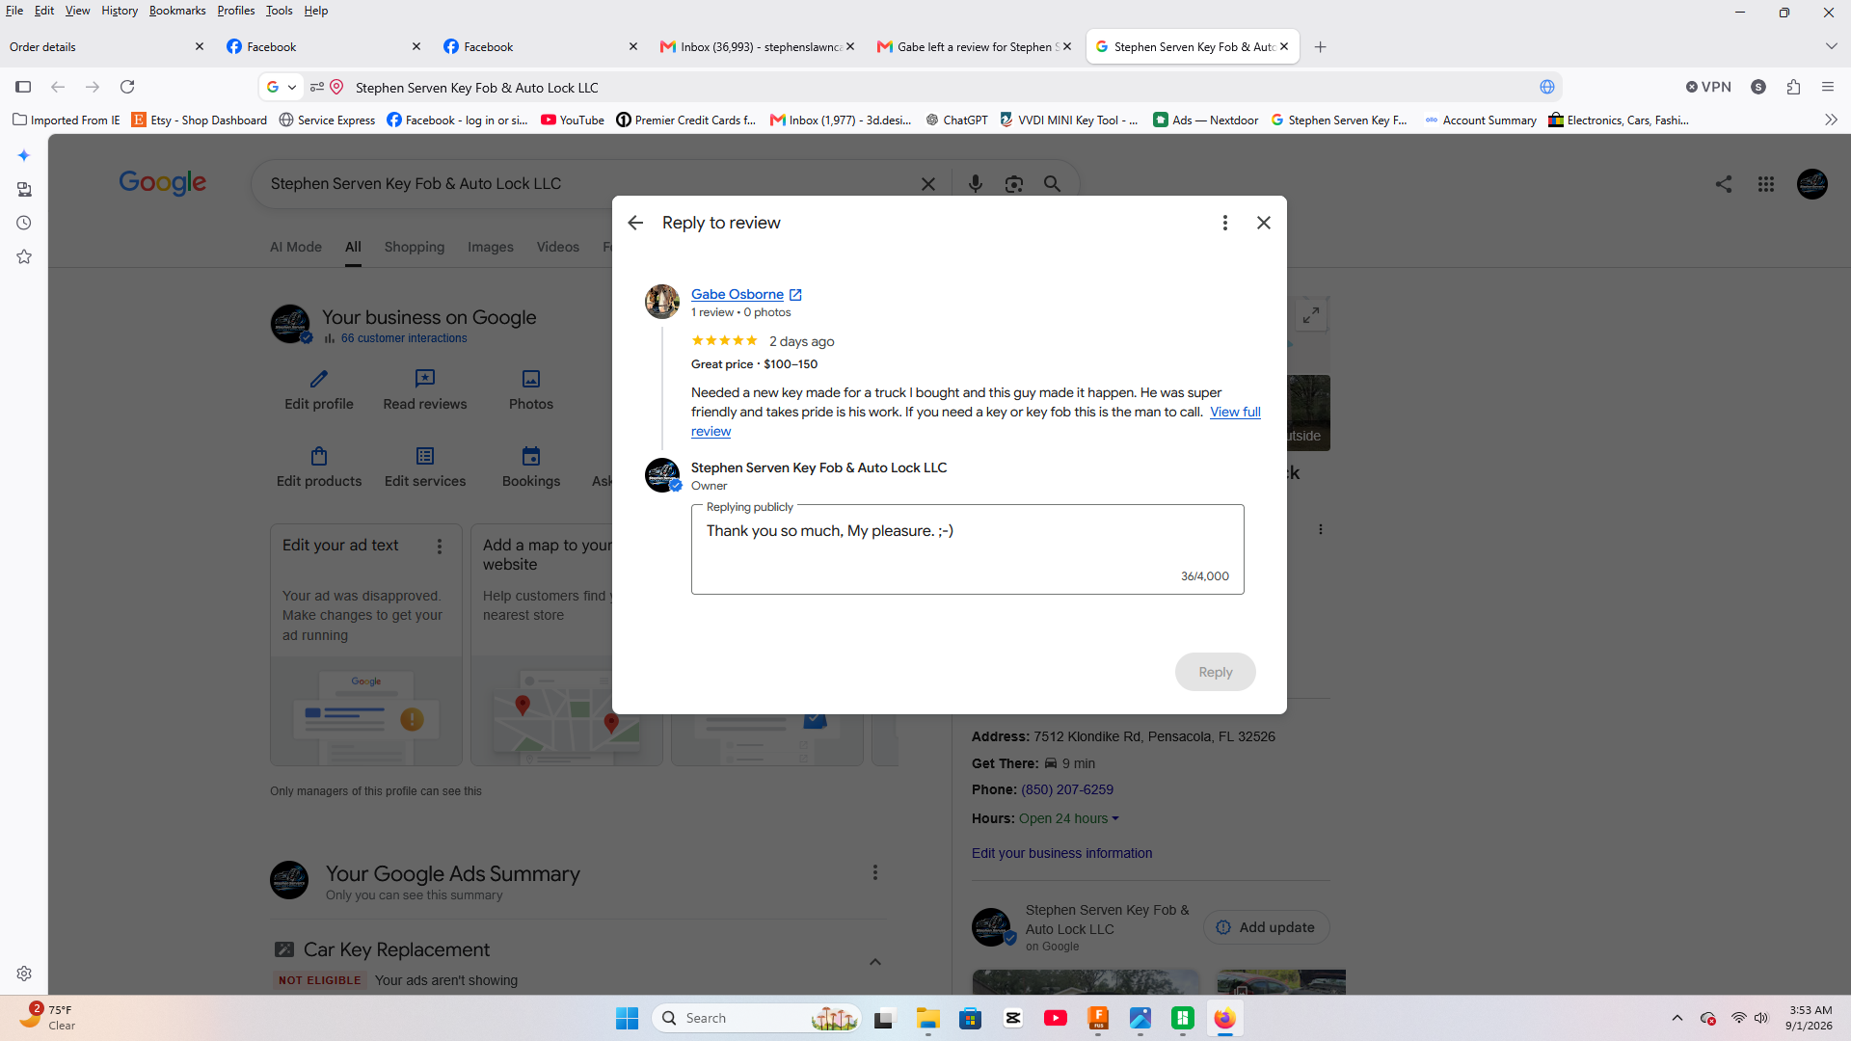Open Bookmarks star icon in sidebar
The image size is (1851, 1041).
tap(24, 256)
